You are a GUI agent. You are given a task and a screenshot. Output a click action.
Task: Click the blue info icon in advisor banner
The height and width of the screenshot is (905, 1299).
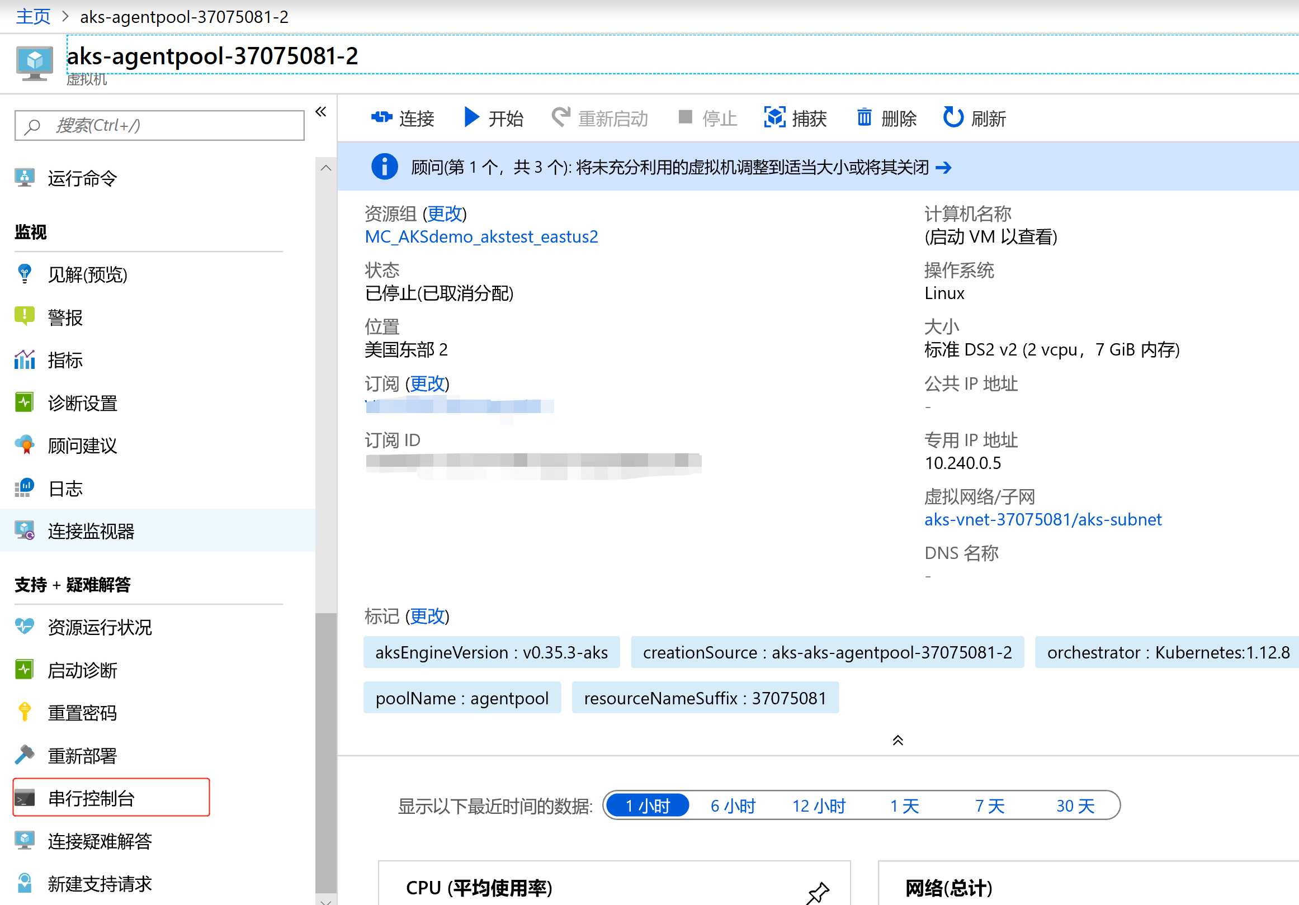pos(385,167)
